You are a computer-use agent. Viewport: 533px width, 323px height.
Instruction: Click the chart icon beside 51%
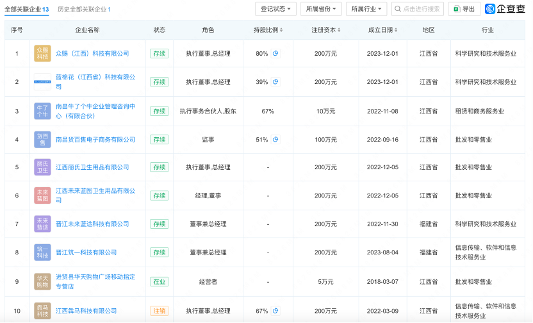pyautogui.click(x=275, y=139)
